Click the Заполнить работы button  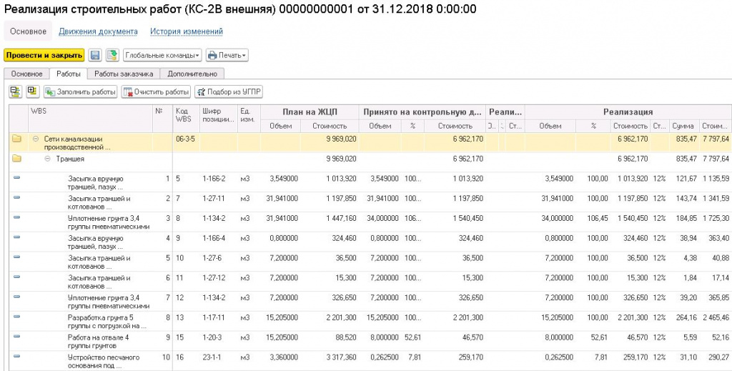pyautogui.click(x=80, y=91)
